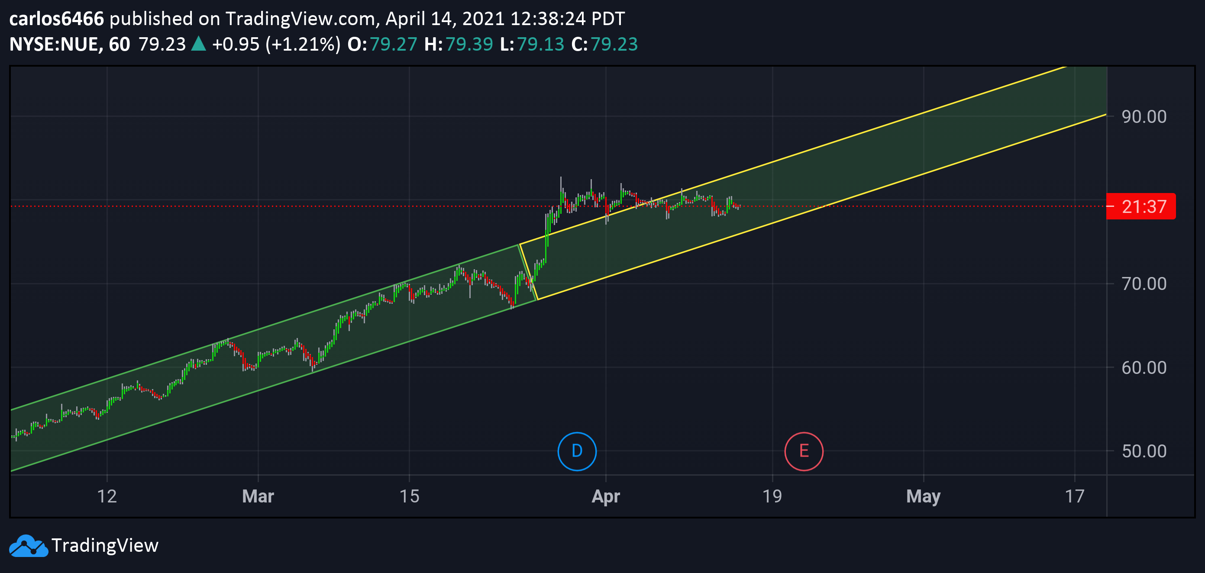Click the May label on time axis
Image resolution: width=1205 pixels, height=573 pixels.
(923, 496)
